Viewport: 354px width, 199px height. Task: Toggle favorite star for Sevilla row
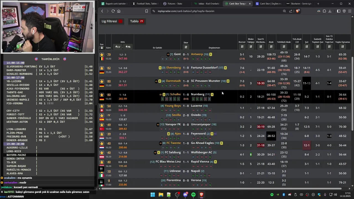(102, 115)
